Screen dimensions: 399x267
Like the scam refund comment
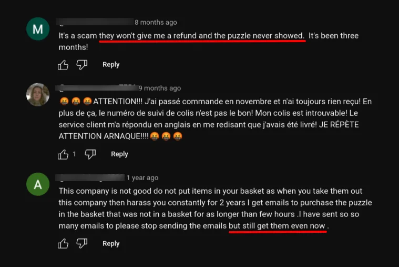coord(63,65)
